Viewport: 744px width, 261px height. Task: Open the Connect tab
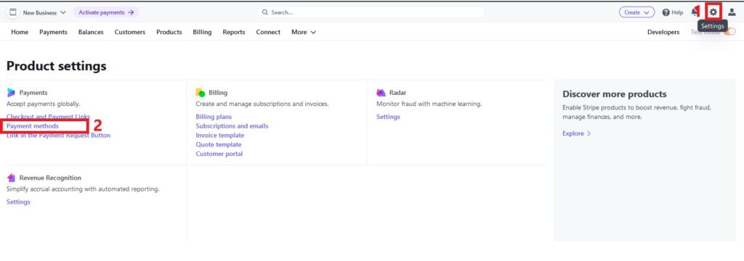pyautogui.click(x=268, y=32)
